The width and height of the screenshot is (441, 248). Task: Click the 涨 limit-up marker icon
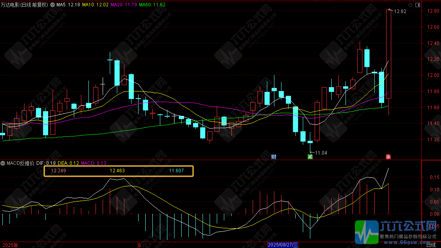pyautogui.click(x=388, y=157)
